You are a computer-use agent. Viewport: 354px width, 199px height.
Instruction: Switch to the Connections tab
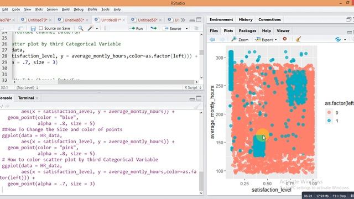coord(269,20)
